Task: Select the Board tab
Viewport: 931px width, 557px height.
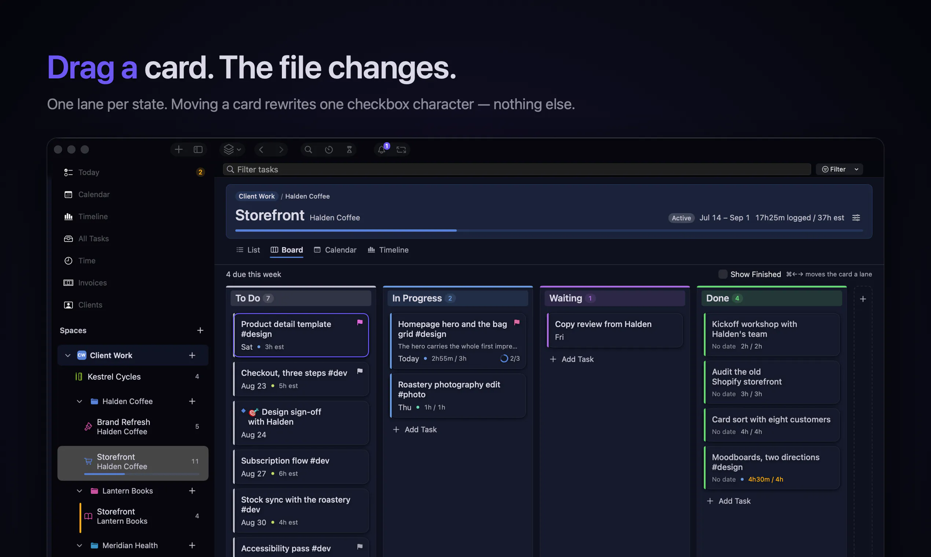Action: 287,250
